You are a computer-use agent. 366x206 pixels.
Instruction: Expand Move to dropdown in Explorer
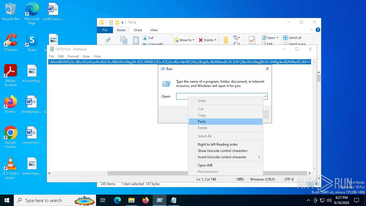click(194, 40)
